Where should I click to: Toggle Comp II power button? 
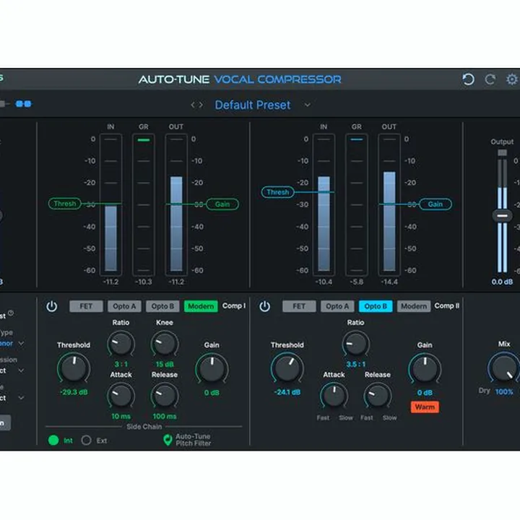click(264, 306)
